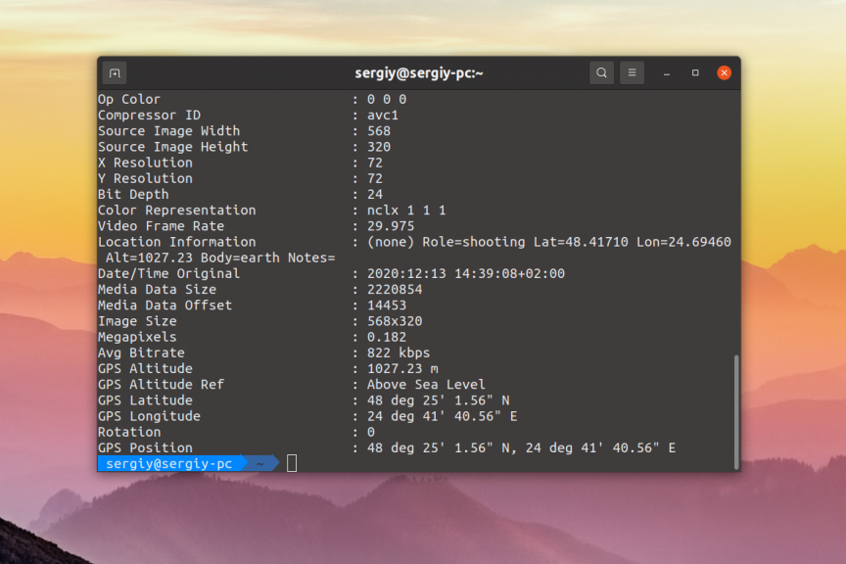Click the GPS Latitude value line

click(438, 400)
